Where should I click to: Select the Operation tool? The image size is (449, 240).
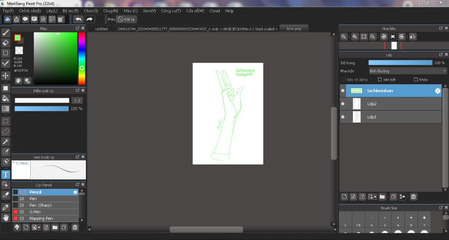coord(5,184)
